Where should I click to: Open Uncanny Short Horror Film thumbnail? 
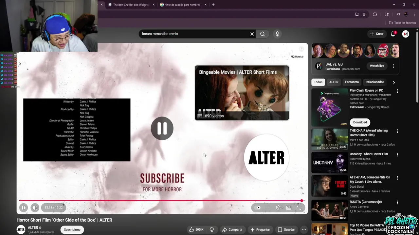(330, 162)
